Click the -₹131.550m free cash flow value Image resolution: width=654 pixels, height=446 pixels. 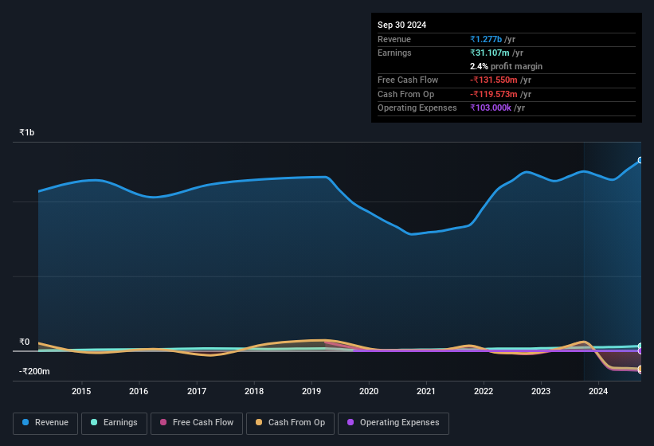click(x=493, y=80)
